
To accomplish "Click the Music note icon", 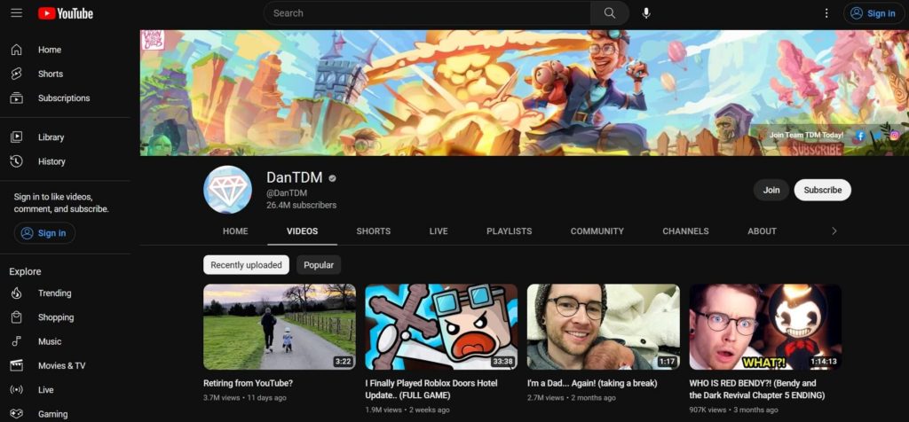I will (x=16, y=341).
